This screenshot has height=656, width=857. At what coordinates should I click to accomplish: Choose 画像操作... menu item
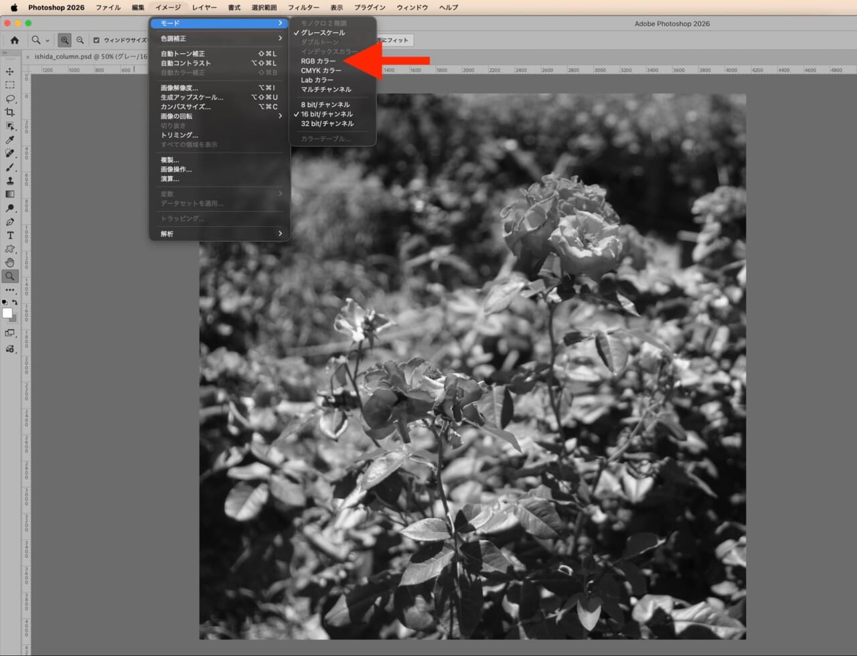(220, 169)
